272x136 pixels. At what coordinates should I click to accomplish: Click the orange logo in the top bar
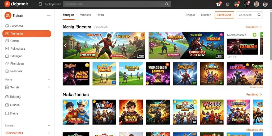pyautogui.click(x=7, y=4)
